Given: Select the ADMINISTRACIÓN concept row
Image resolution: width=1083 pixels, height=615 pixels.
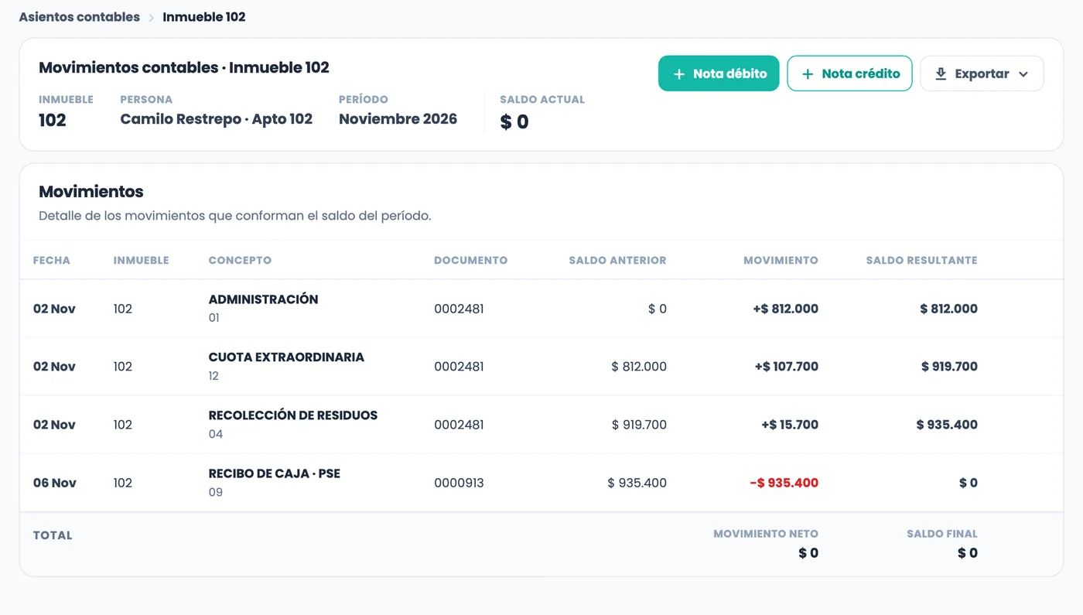Looking at the screenshot, I should (x=541, y=308).
